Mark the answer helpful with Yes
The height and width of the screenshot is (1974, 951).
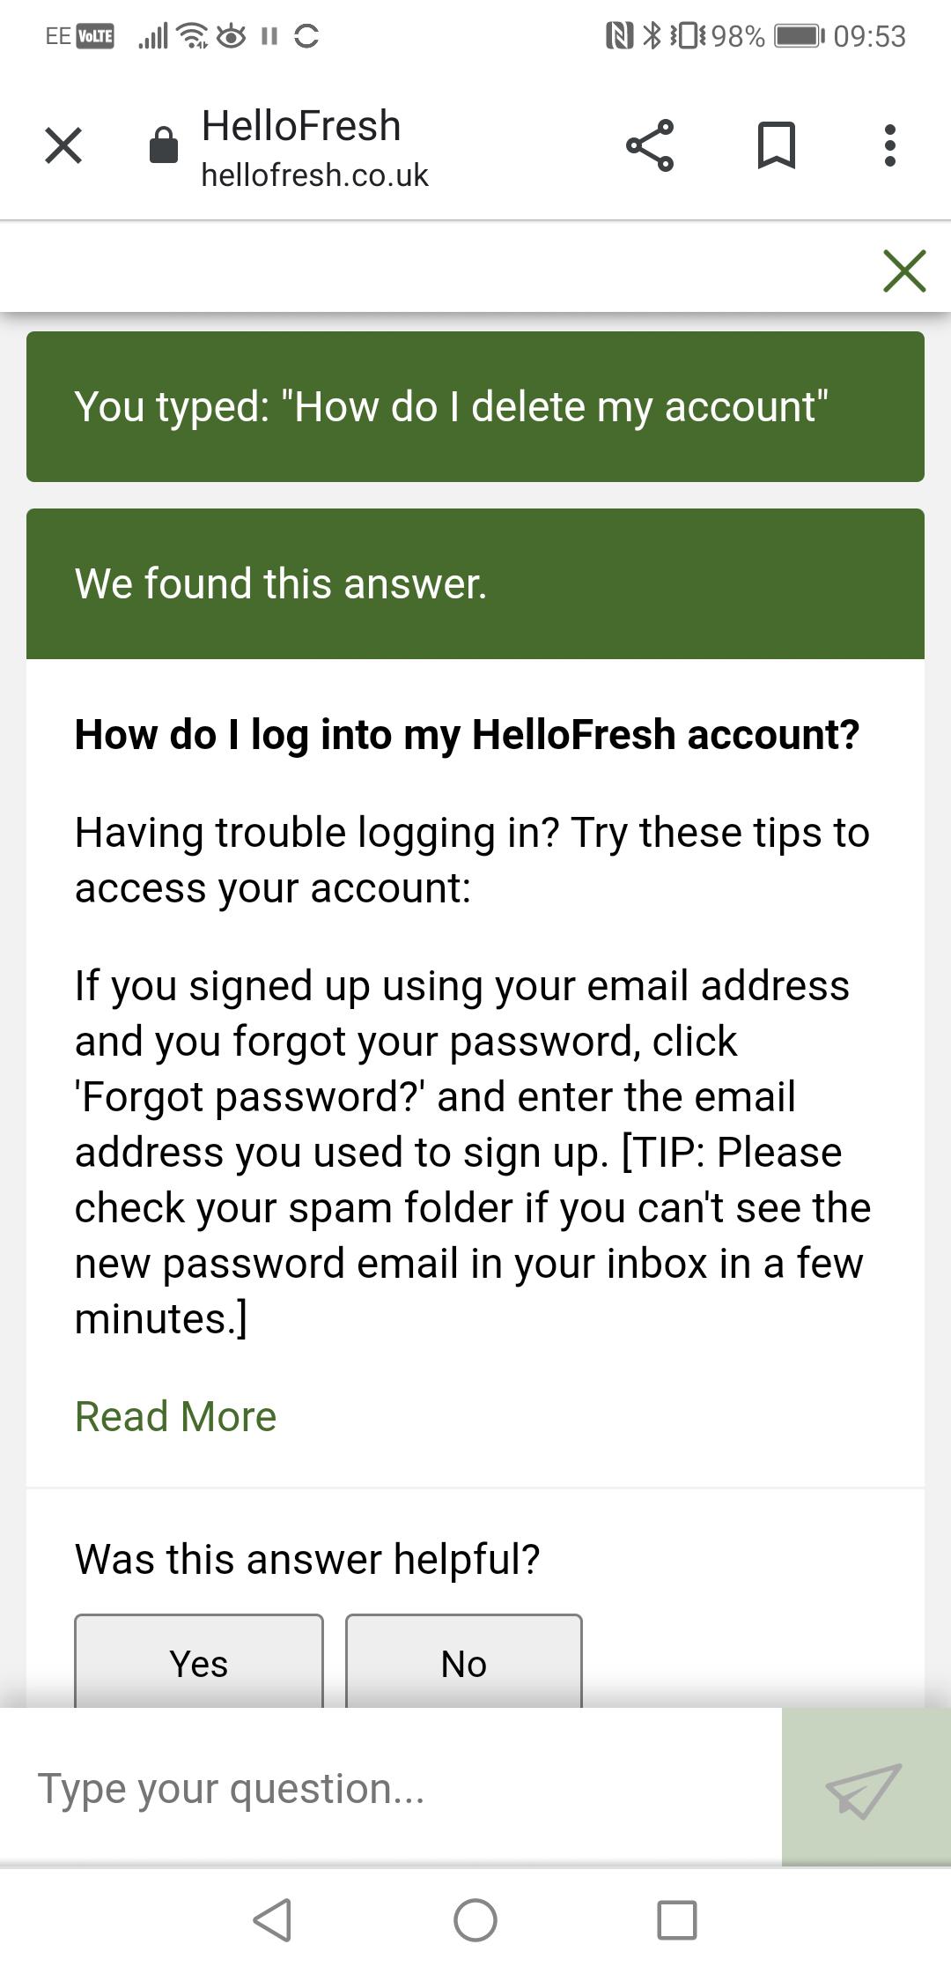pyautogui.click(x=199, y=1663)
